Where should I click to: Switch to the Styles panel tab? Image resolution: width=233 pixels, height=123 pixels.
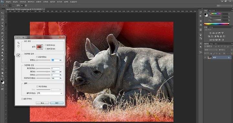pos(211,27)
